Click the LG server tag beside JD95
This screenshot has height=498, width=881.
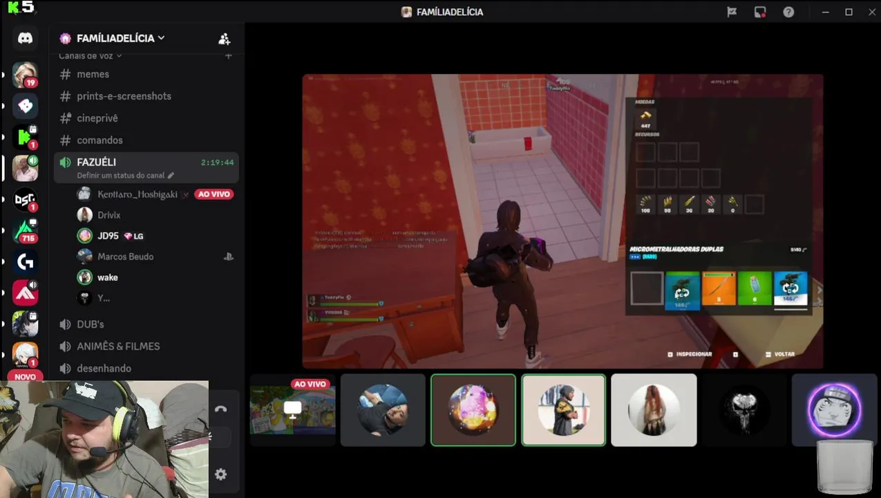point(133,236)
